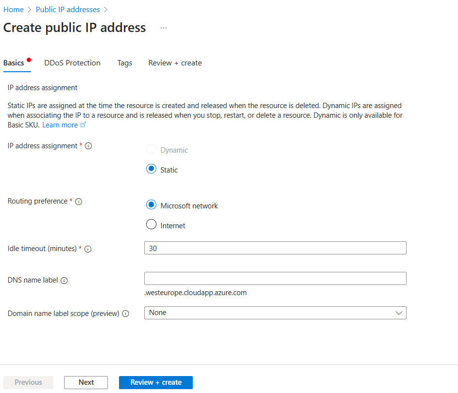The width and height of the screenshot is (458, 393).
Task: Click the Next button
Action: coord(85,382)
